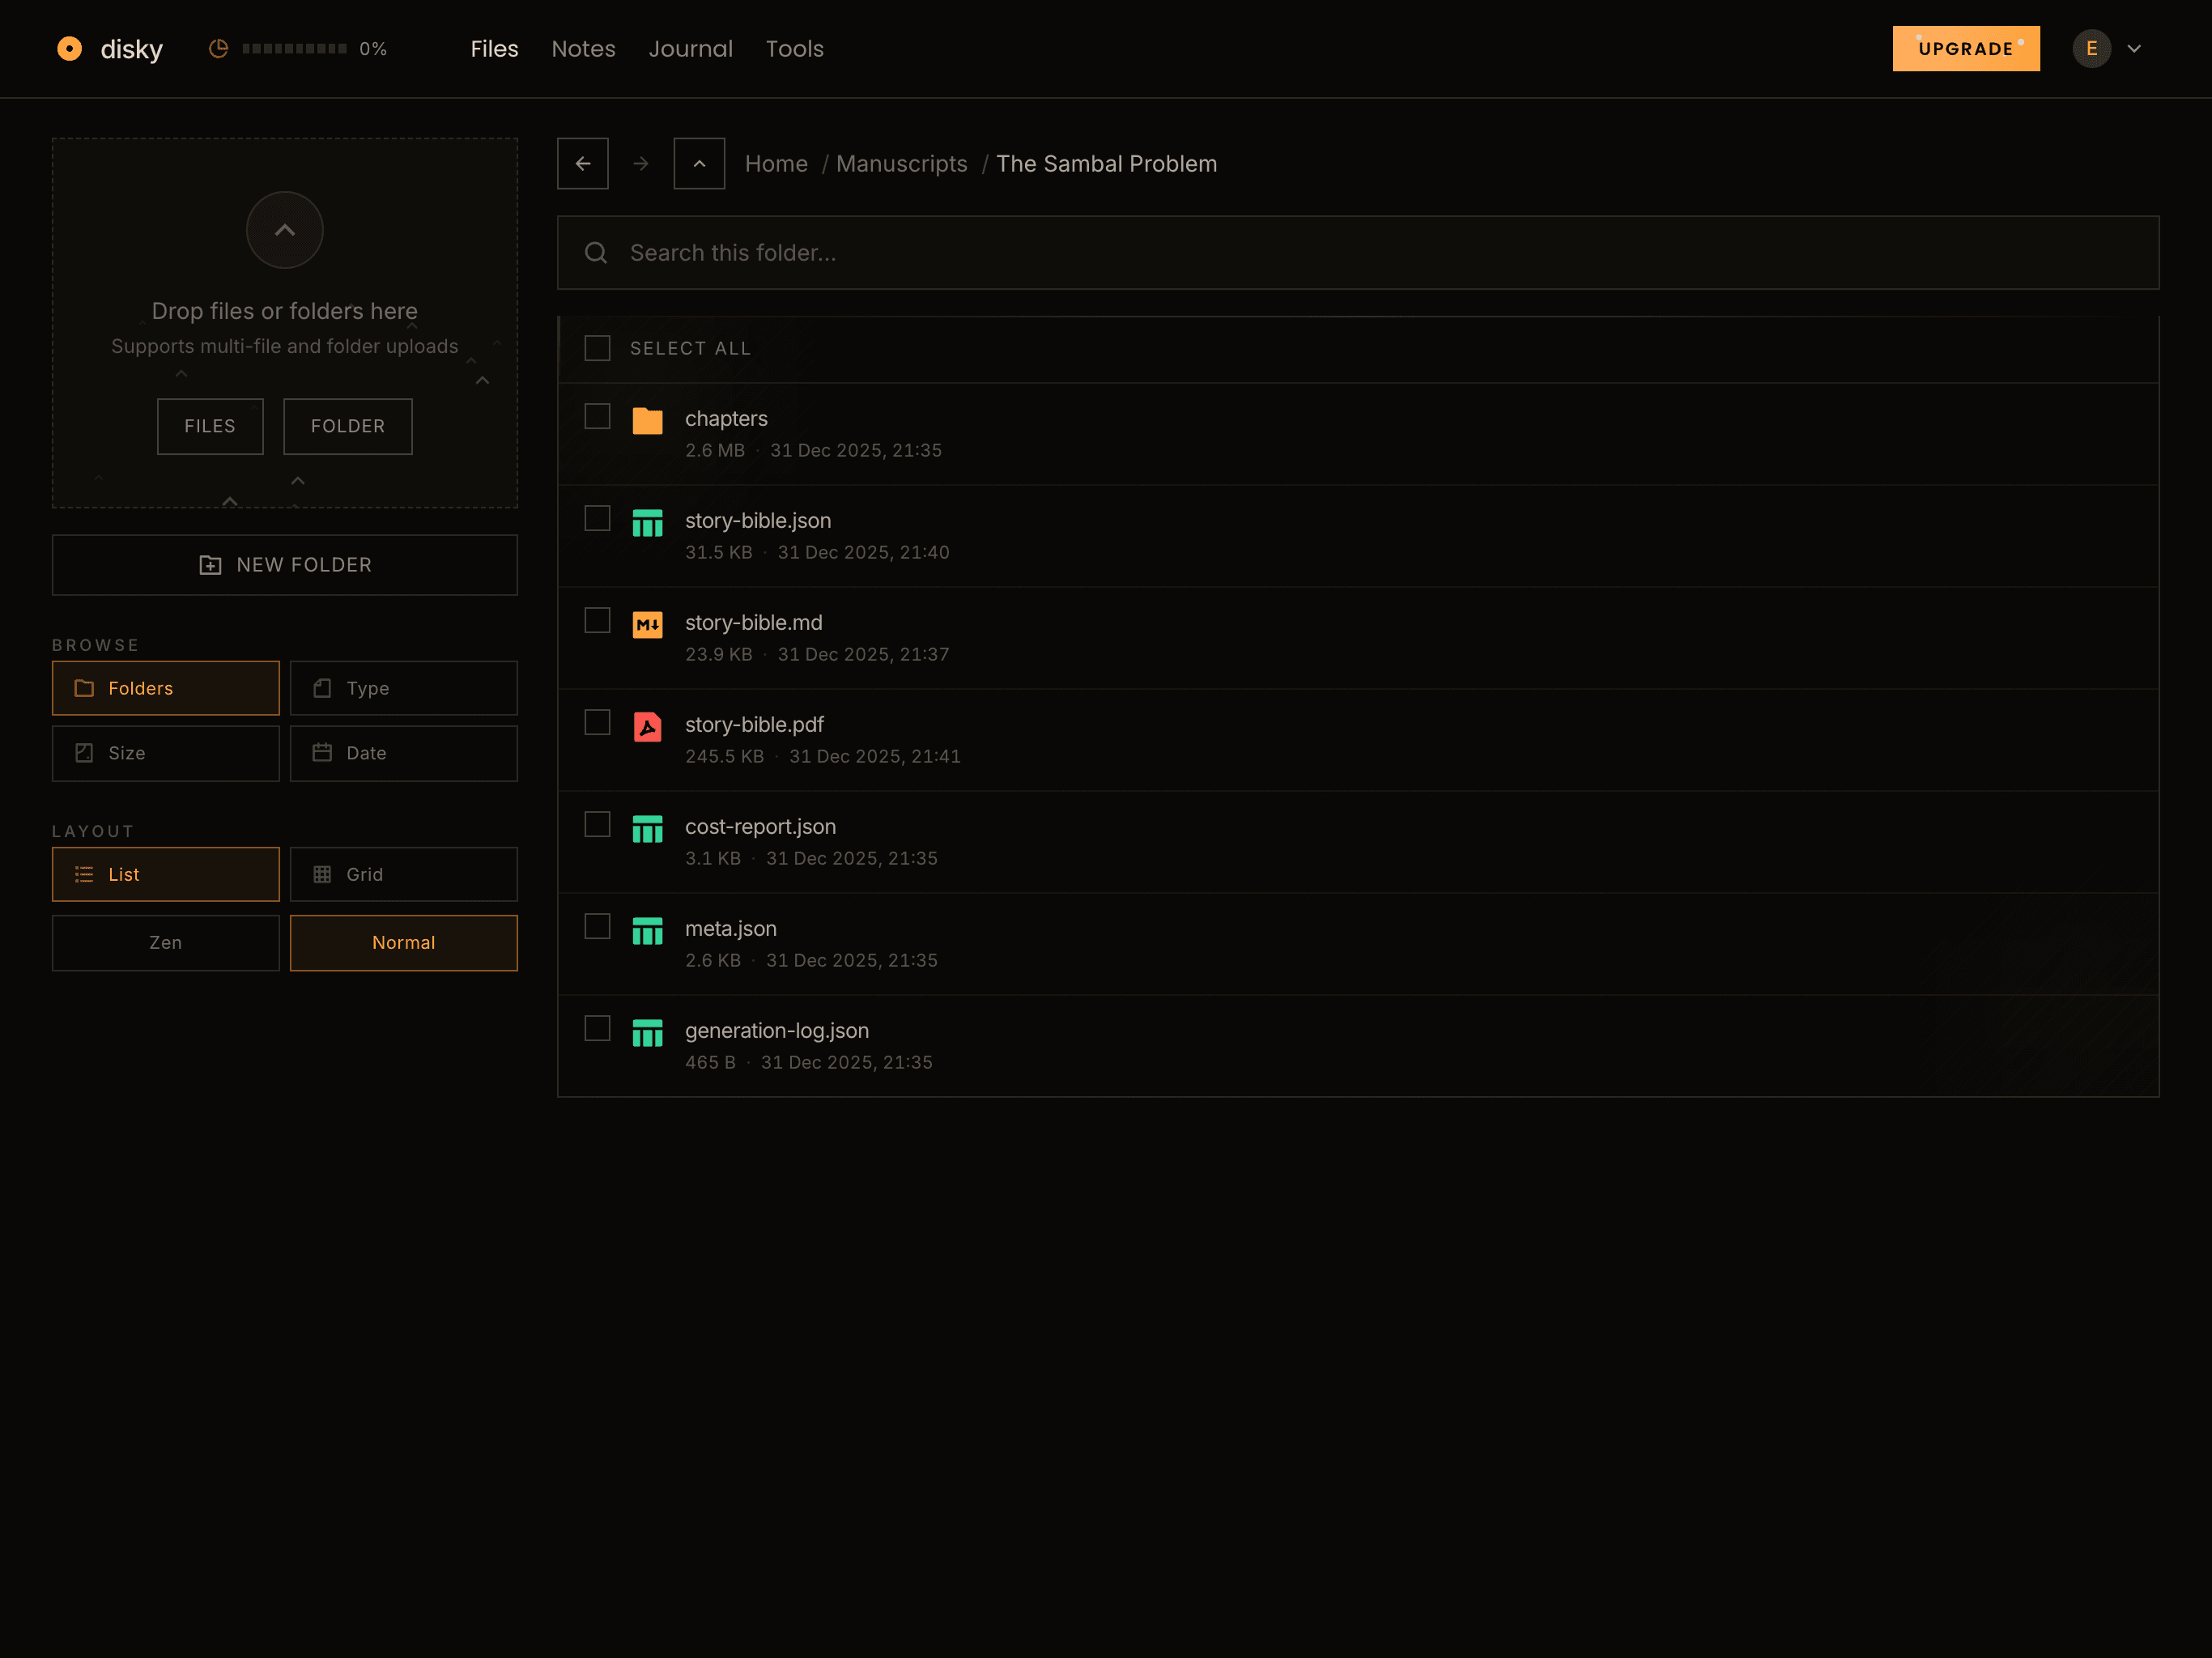Click the storage usage progress bar
Screen dimensions: 2212x1658
295,47
